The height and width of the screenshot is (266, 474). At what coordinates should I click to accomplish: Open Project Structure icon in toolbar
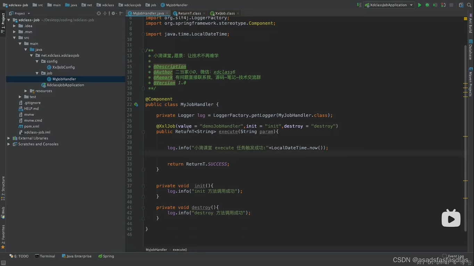(x=461, y=5)
